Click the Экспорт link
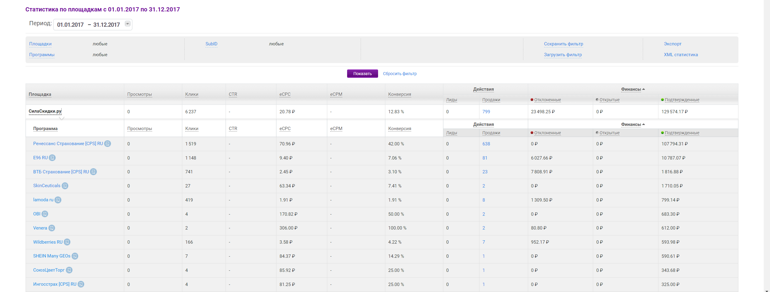This screenshot has height=292, width=770. point(673,44)
